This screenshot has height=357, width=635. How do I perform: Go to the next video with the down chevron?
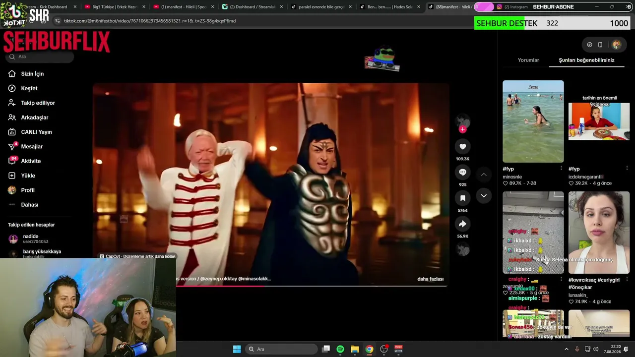(x=484, y=196)
